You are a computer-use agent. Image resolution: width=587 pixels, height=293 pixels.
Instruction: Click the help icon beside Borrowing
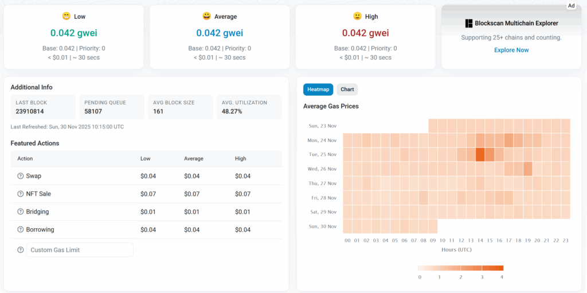point(21,230)
